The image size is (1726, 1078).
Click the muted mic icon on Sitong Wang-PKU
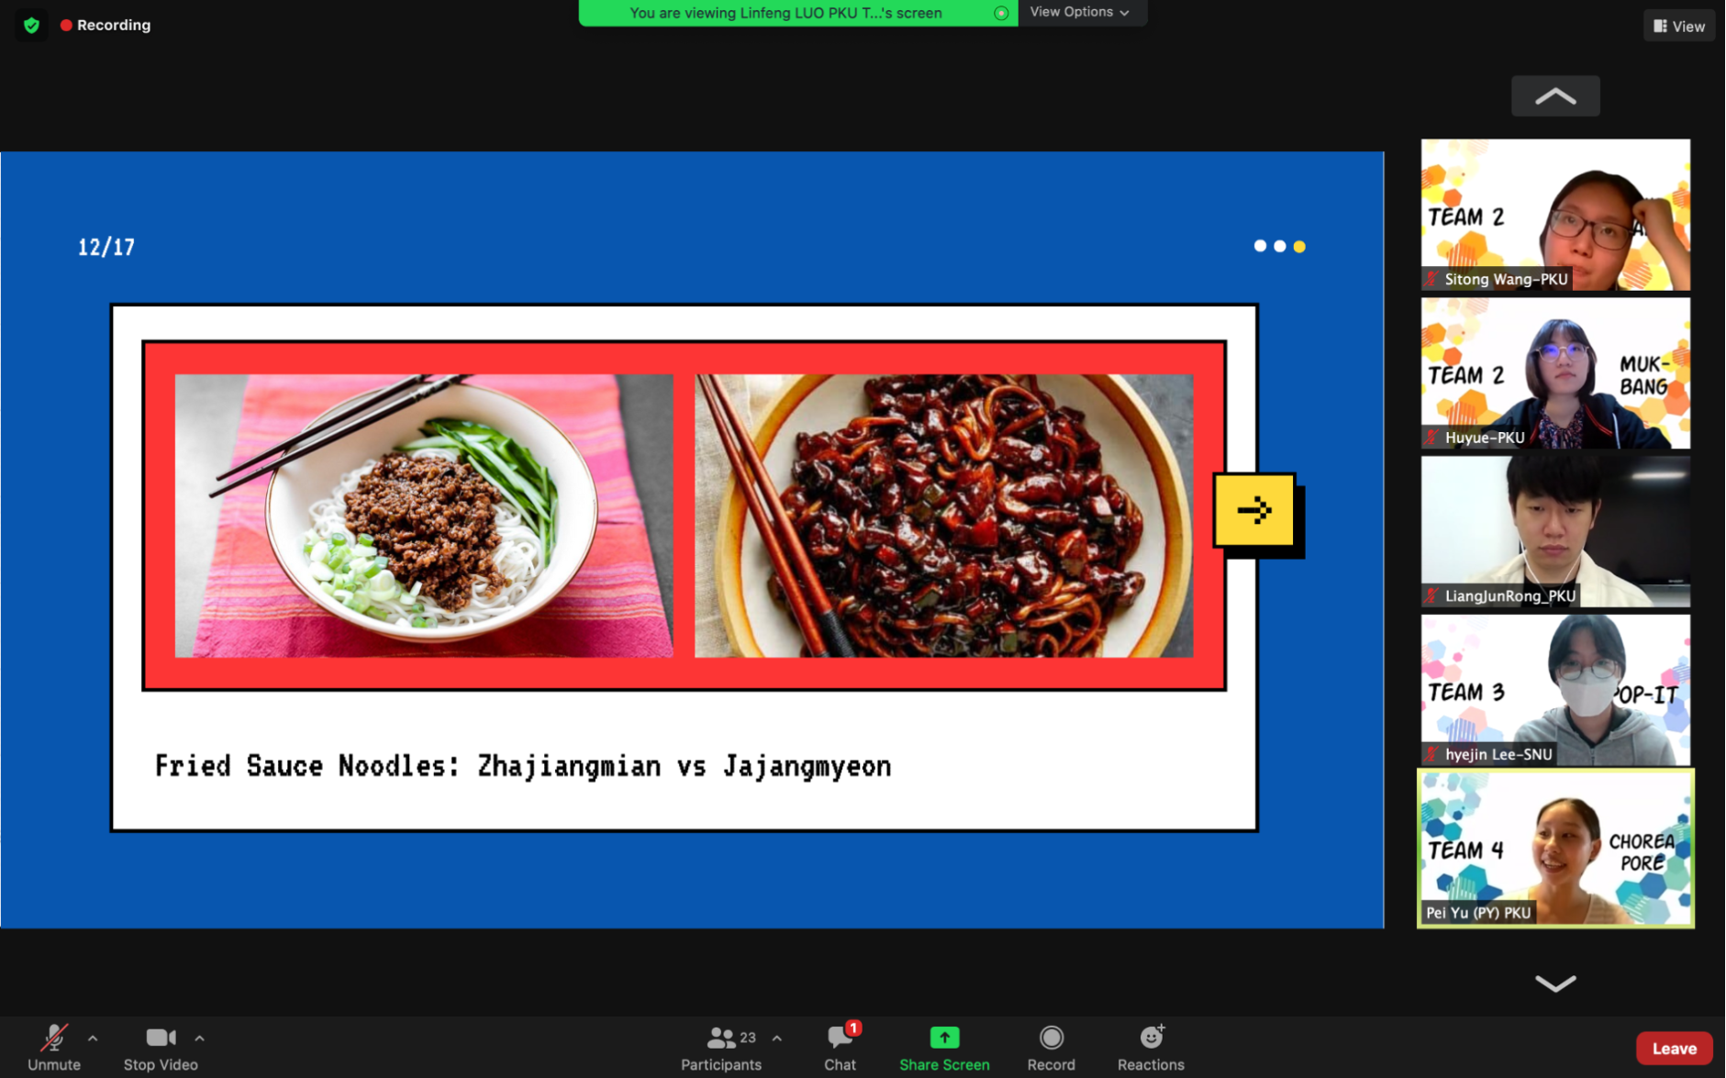1432,279
